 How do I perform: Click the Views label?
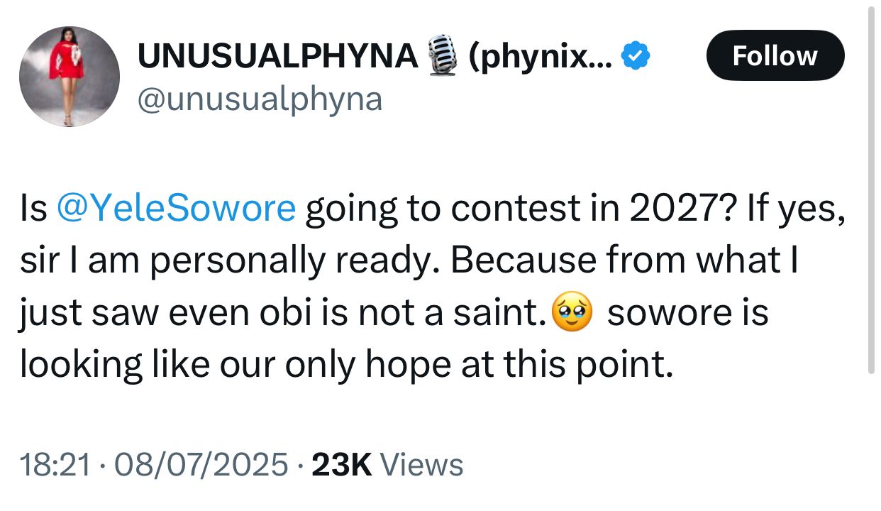(422, 465)
